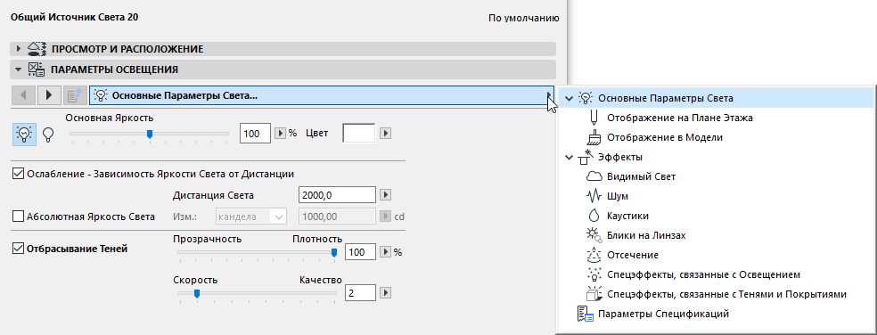The width and height of the screenshot is (877, 335).
Task: Click the bulb icon inside the page dropdown
Action: coord(102,95)
